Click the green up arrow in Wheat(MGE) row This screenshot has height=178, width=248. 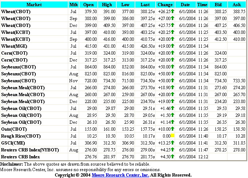(173, 46)
